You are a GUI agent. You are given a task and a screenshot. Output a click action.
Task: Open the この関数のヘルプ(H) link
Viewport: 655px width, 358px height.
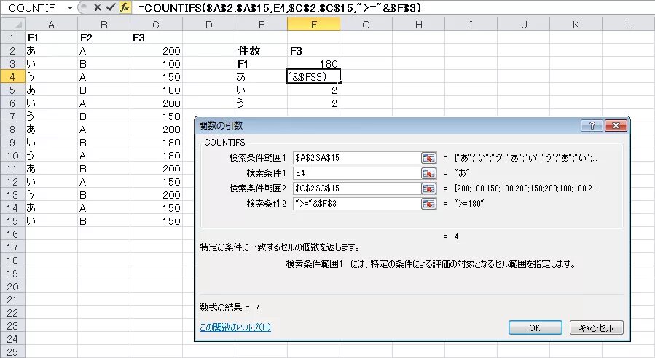235,327
